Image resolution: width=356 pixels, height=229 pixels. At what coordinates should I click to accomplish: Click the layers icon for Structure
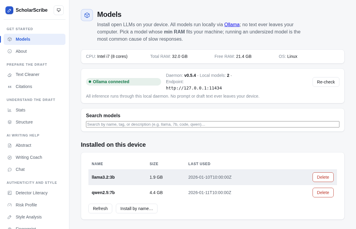click(x=10, y=122)
